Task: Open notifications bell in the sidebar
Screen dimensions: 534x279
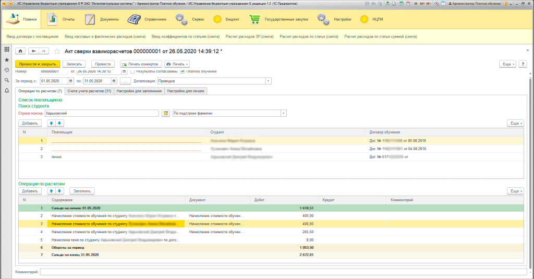Action: (x=7, y=91)
